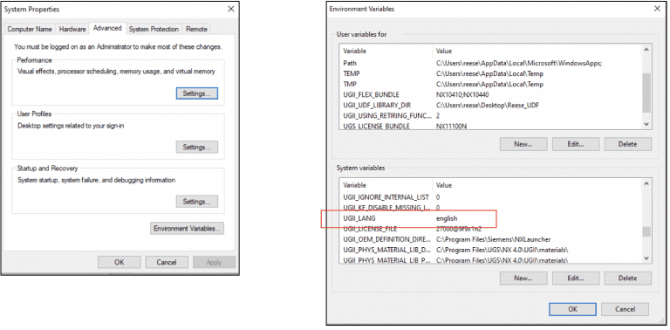Close the Environment Variables window
The width and height of the screenshot is (670, 330).
click(657, 9)
